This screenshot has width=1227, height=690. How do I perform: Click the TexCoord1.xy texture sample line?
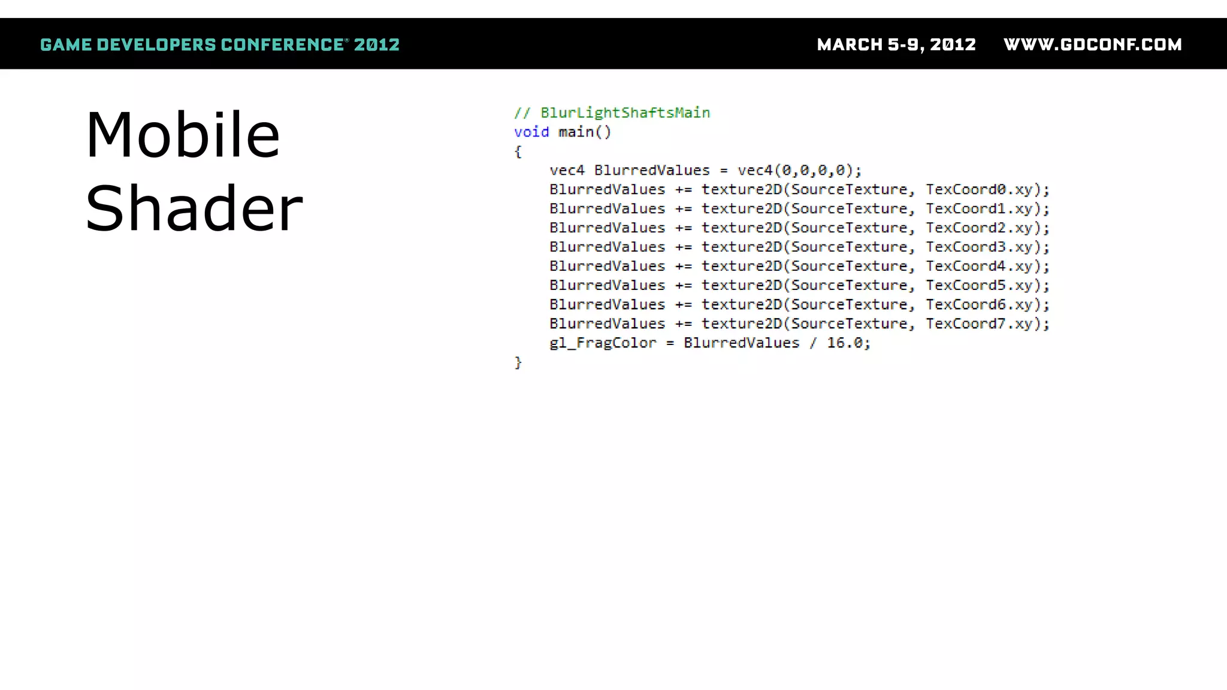pyautogui.click(x=799, y=208)
